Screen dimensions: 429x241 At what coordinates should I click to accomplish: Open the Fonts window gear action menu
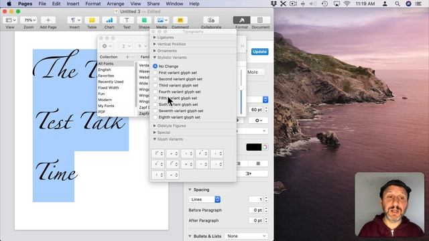coord(107,46)
